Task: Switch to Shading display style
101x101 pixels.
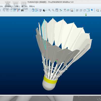Action: click(88, 10)
